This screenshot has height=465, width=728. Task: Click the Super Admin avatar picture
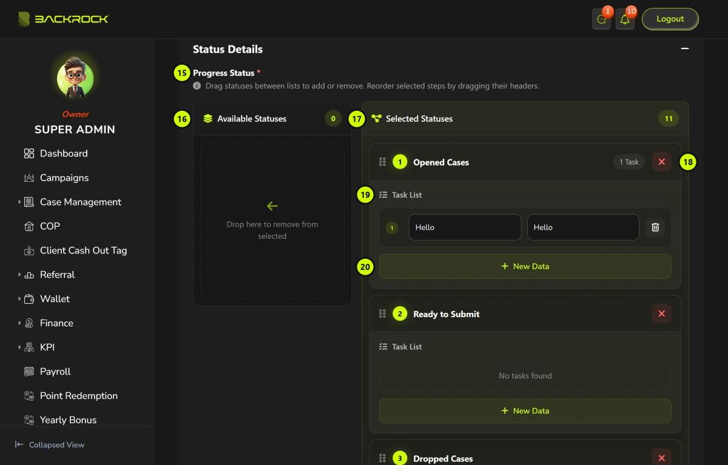75,79
